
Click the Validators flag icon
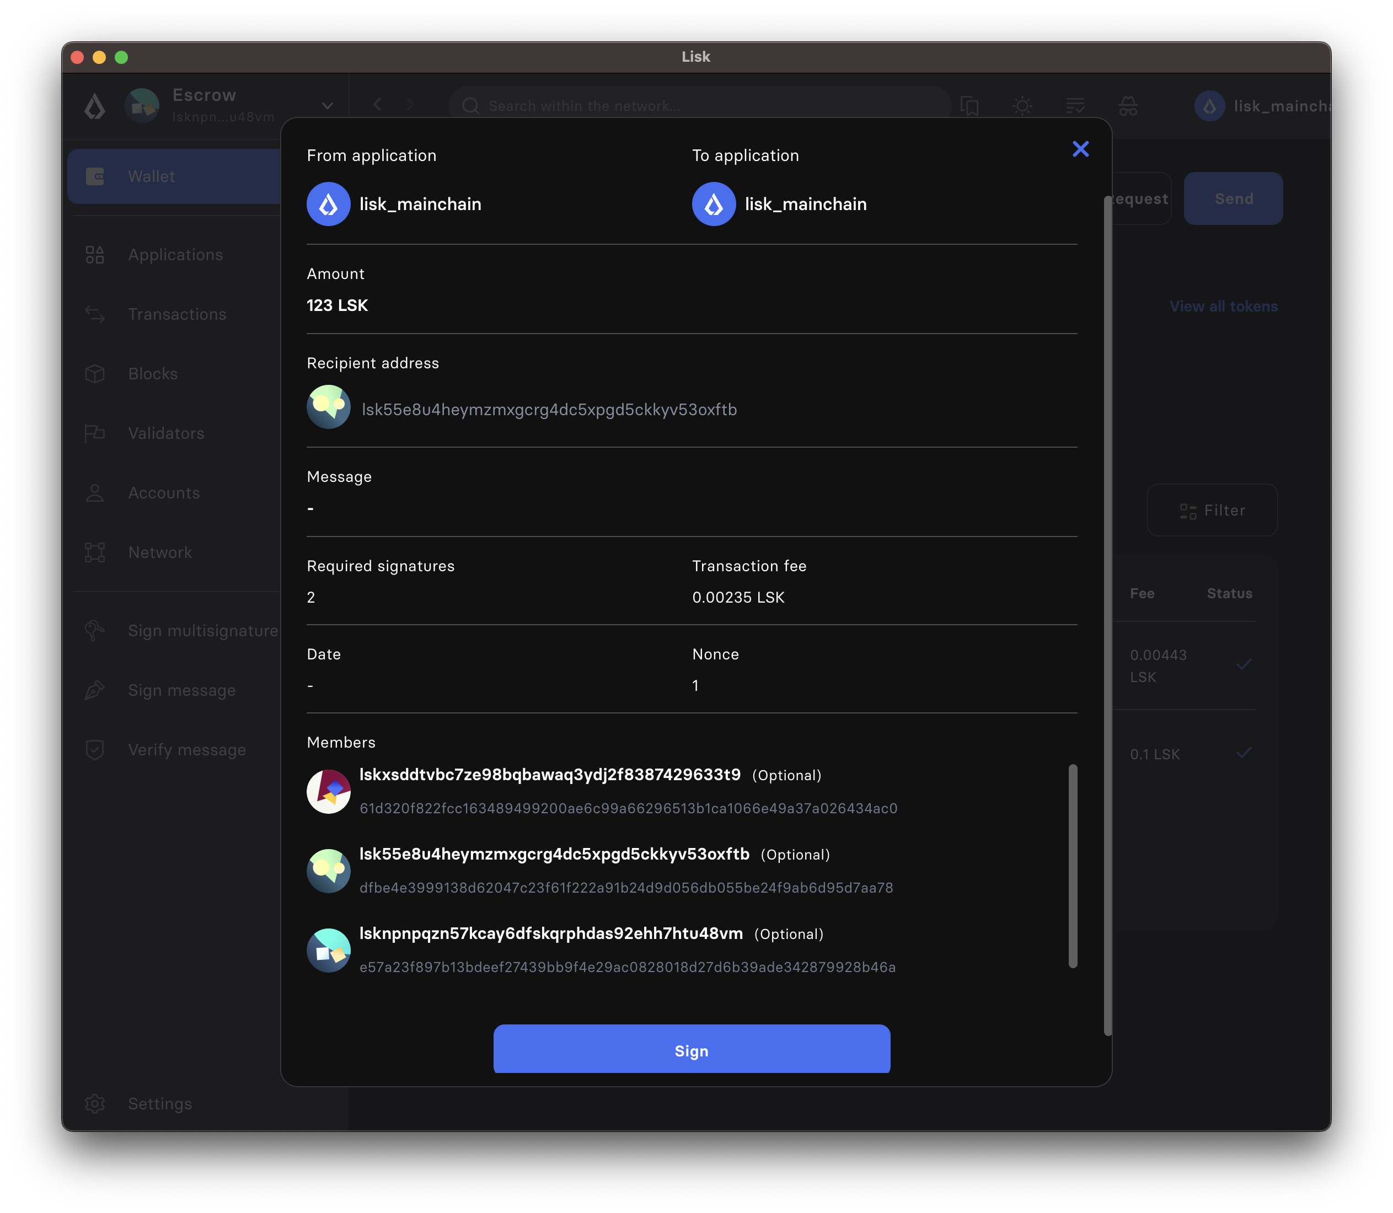[95, 433]
